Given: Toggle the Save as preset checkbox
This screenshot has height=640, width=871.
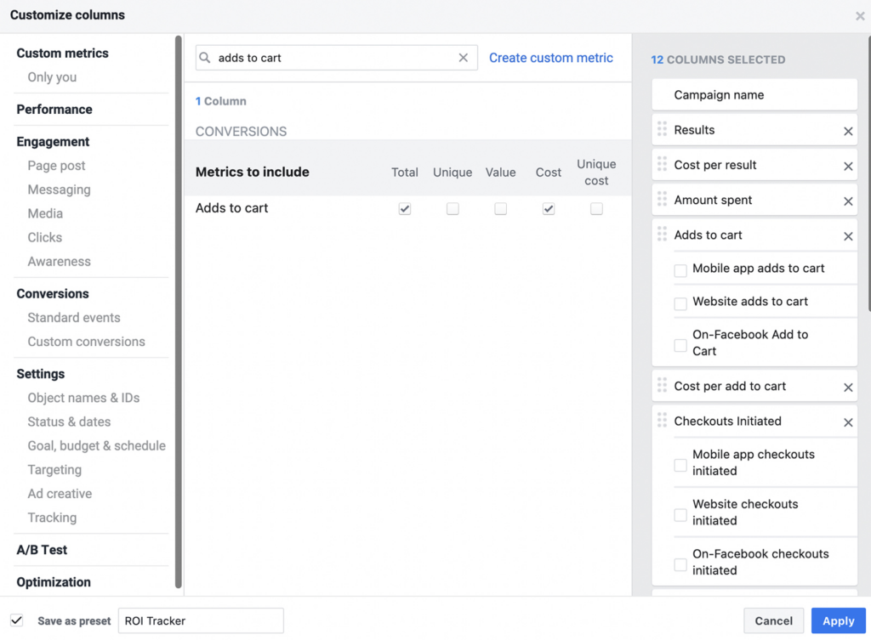Looking at the screenshot, I should 17,620.
